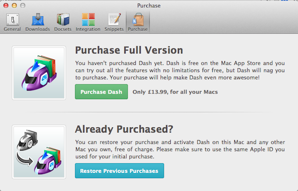This screenshot has height=191, width=298.
Task: Minimize the window with the yellow button
Action: (14, 6)
